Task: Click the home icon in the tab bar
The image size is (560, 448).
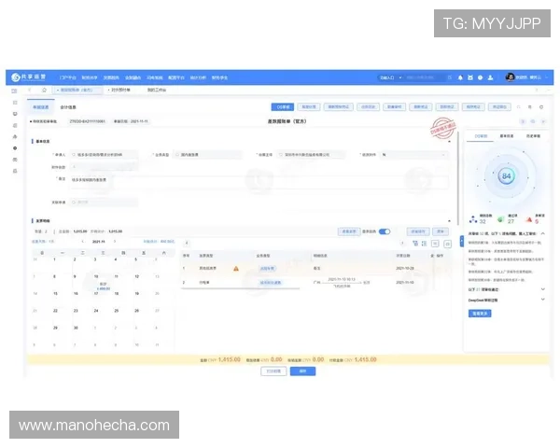Action: click(43, 90)
